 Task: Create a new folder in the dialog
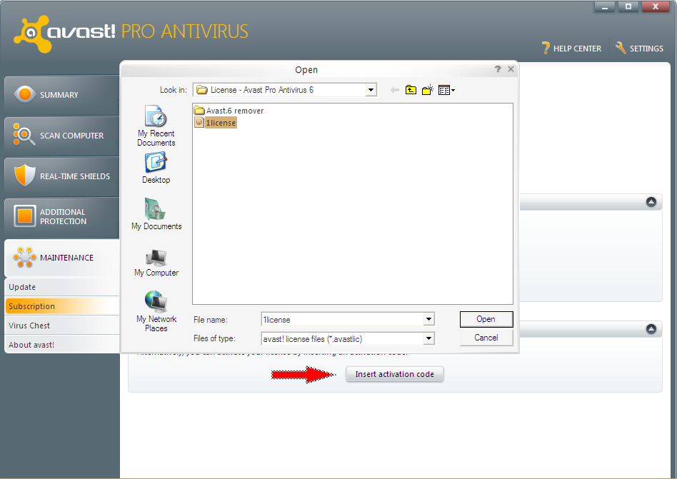coord(426,90)
